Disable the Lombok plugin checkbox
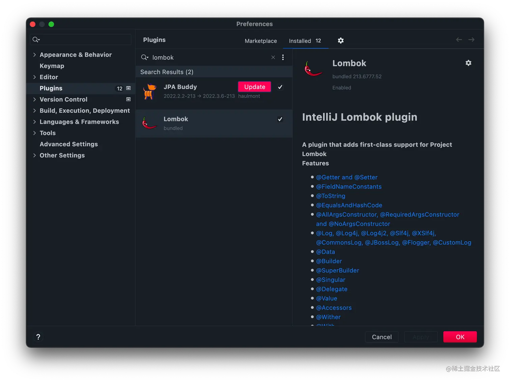The width and height of the screenshot is (510, 382). point(280,119)
